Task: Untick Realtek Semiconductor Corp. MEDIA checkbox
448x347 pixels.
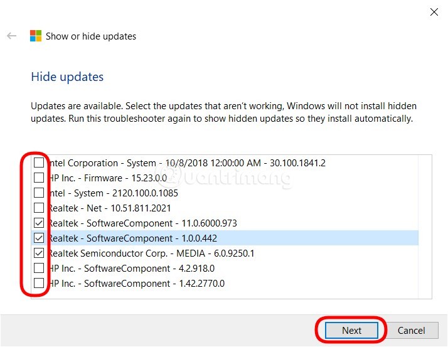Action: (x=39, y=254)
